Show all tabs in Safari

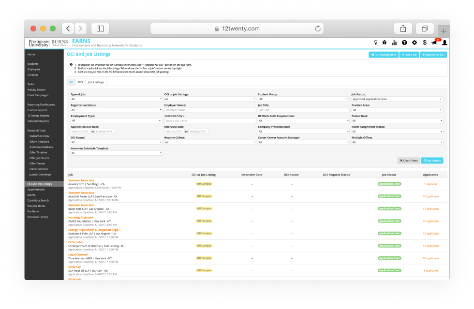pos(425,29)
